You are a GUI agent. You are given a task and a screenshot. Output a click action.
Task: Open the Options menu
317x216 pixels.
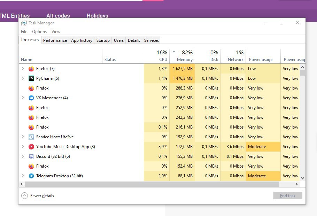coord(39,32)
